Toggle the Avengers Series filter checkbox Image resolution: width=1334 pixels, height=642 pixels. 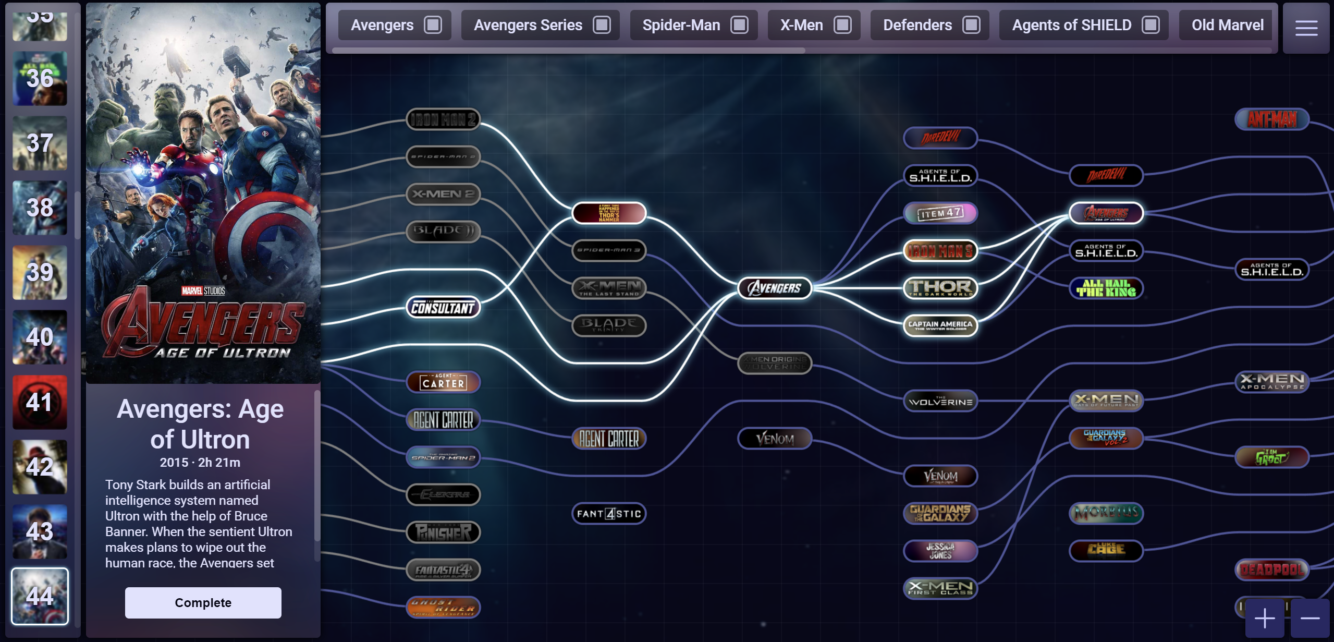[602, 25]
